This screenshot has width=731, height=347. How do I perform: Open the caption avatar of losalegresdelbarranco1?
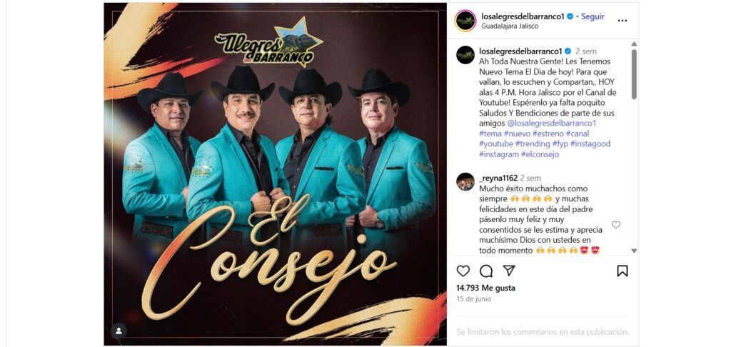tap(465, 55)
